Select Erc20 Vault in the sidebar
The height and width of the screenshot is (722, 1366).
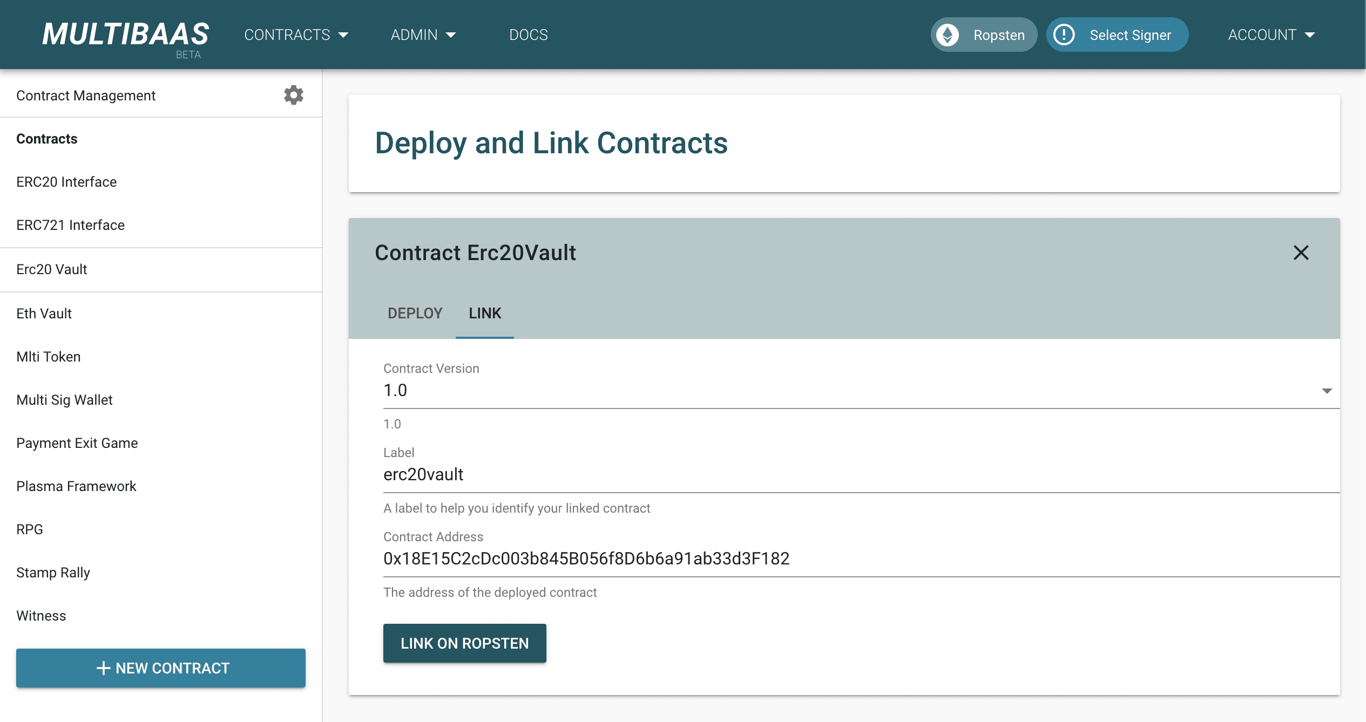coord(52,269)
